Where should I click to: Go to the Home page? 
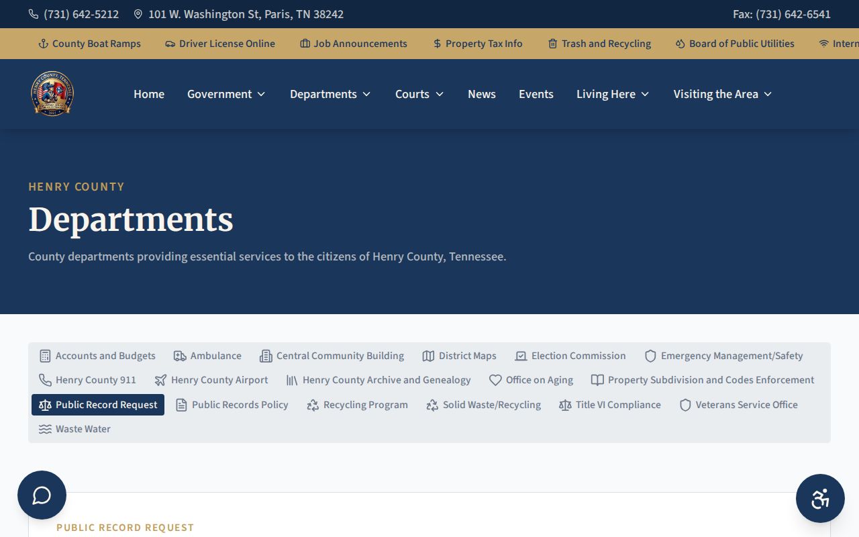[149, 94]
